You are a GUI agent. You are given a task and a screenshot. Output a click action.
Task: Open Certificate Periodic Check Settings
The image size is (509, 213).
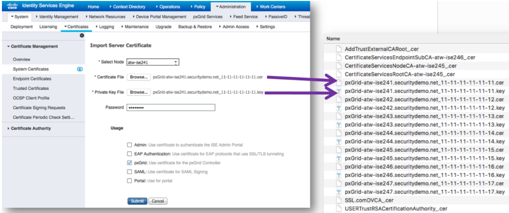pyautogui.click(x=44, y=117)
